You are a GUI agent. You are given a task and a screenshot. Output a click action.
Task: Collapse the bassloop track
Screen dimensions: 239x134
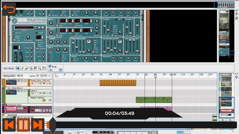click(x=3, y=115)
